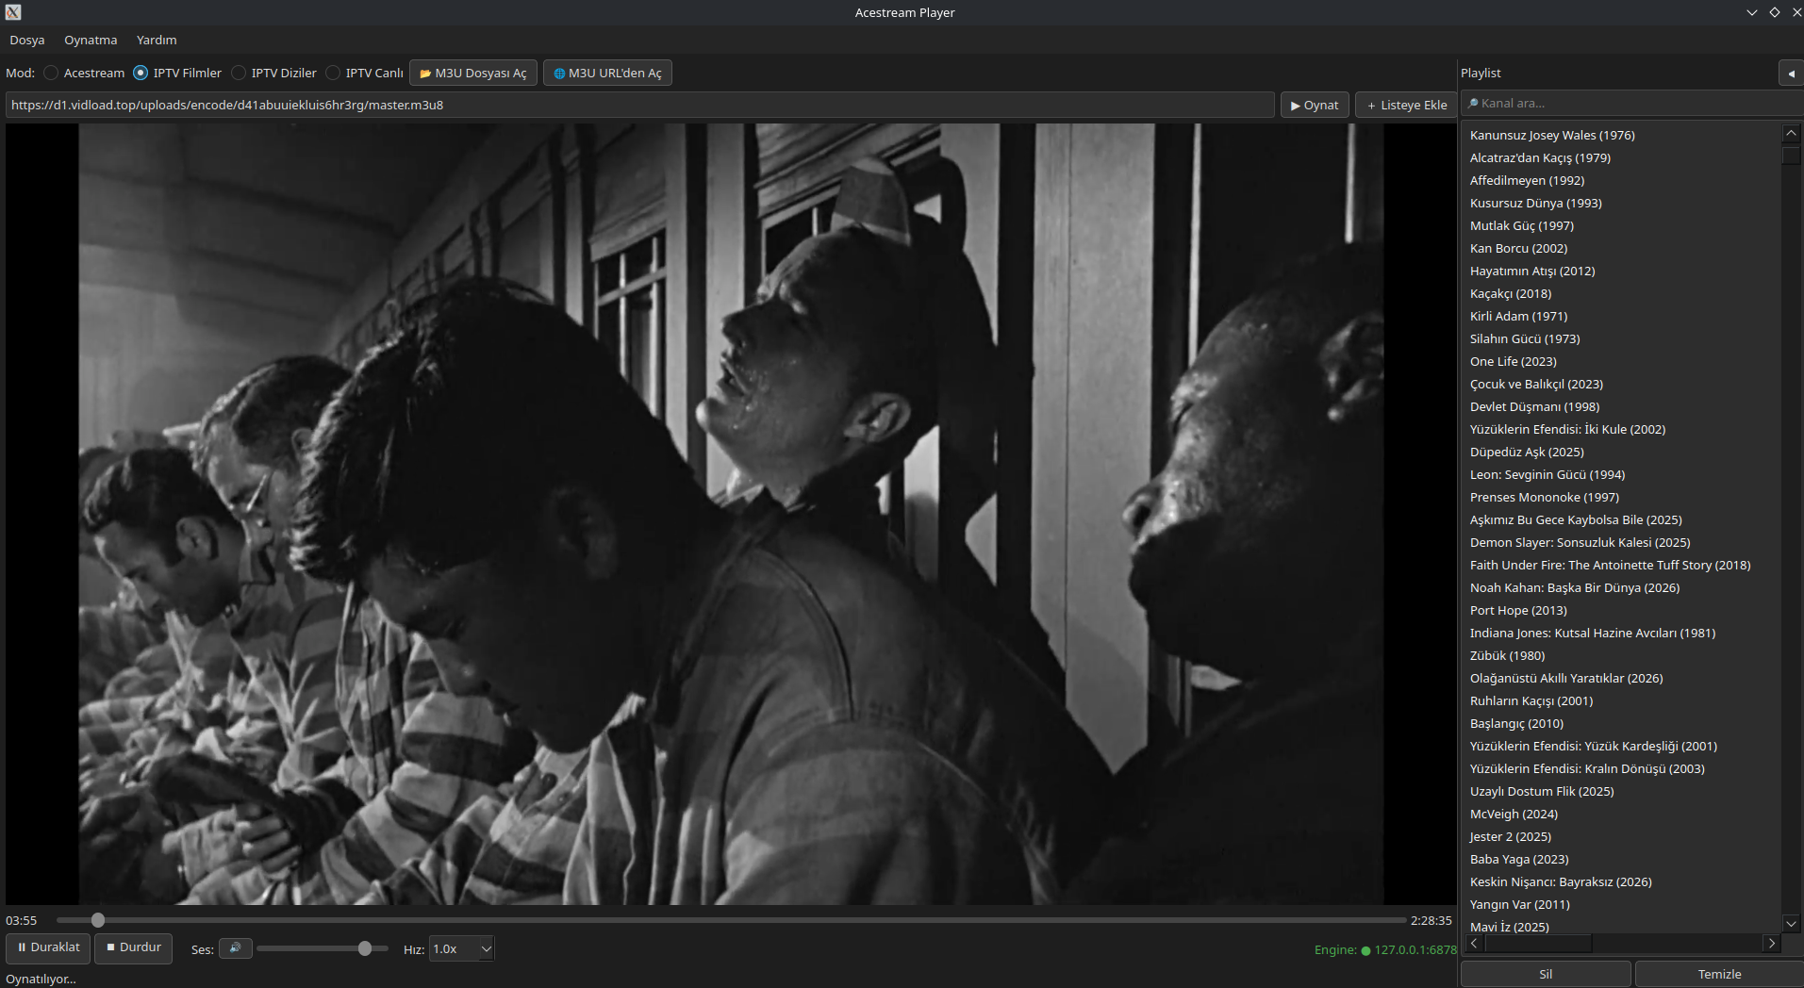Open the Dosya menu
This screenshot has width=1804, height=988.
click(x=27, y=40)
